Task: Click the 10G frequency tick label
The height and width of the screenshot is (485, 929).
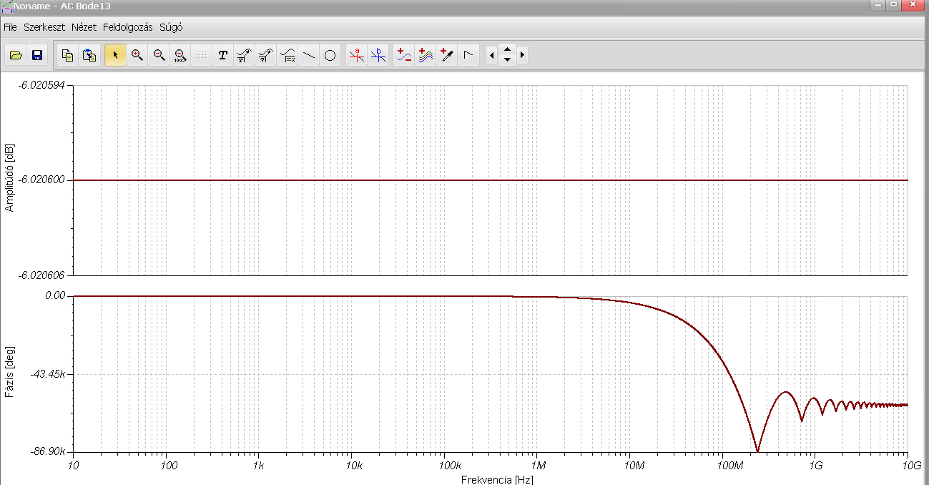Action: click(x=911, y=466)
